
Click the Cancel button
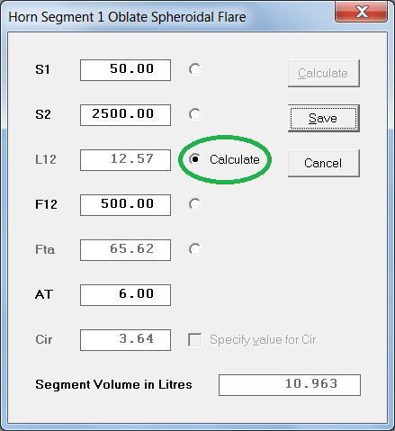(324, 163)
